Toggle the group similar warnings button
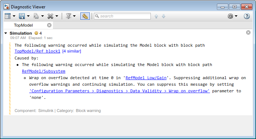This screenshot has width=256, height=139. 85,16
